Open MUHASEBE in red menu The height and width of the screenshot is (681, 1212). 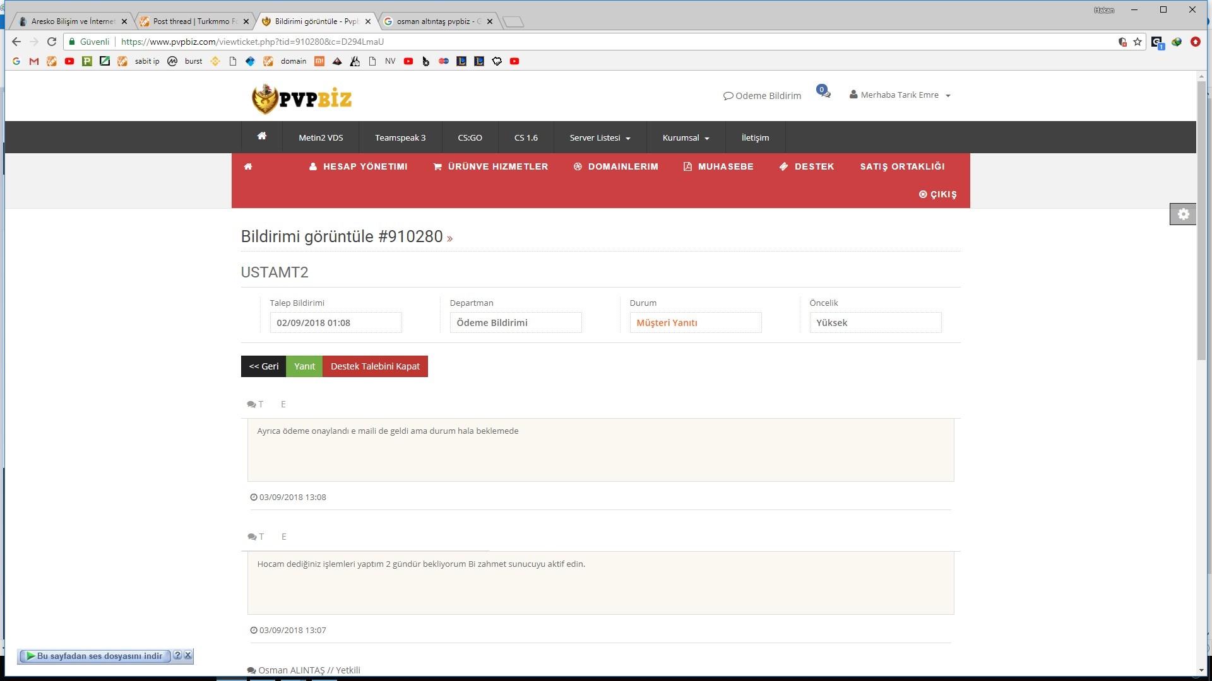pos(718,166)
